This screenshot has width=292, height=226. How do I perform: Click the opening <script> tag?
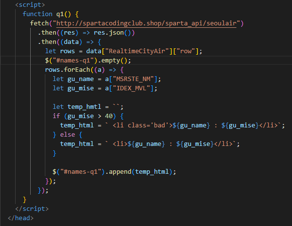[30, 5]
